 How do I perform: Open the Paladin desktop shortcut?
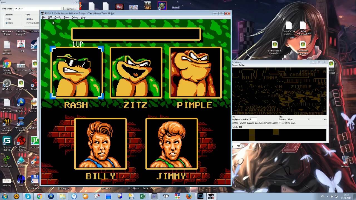(21, 162)
